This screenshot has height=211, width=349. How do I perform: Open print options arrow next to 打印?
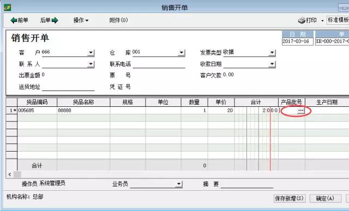(322, 21)
